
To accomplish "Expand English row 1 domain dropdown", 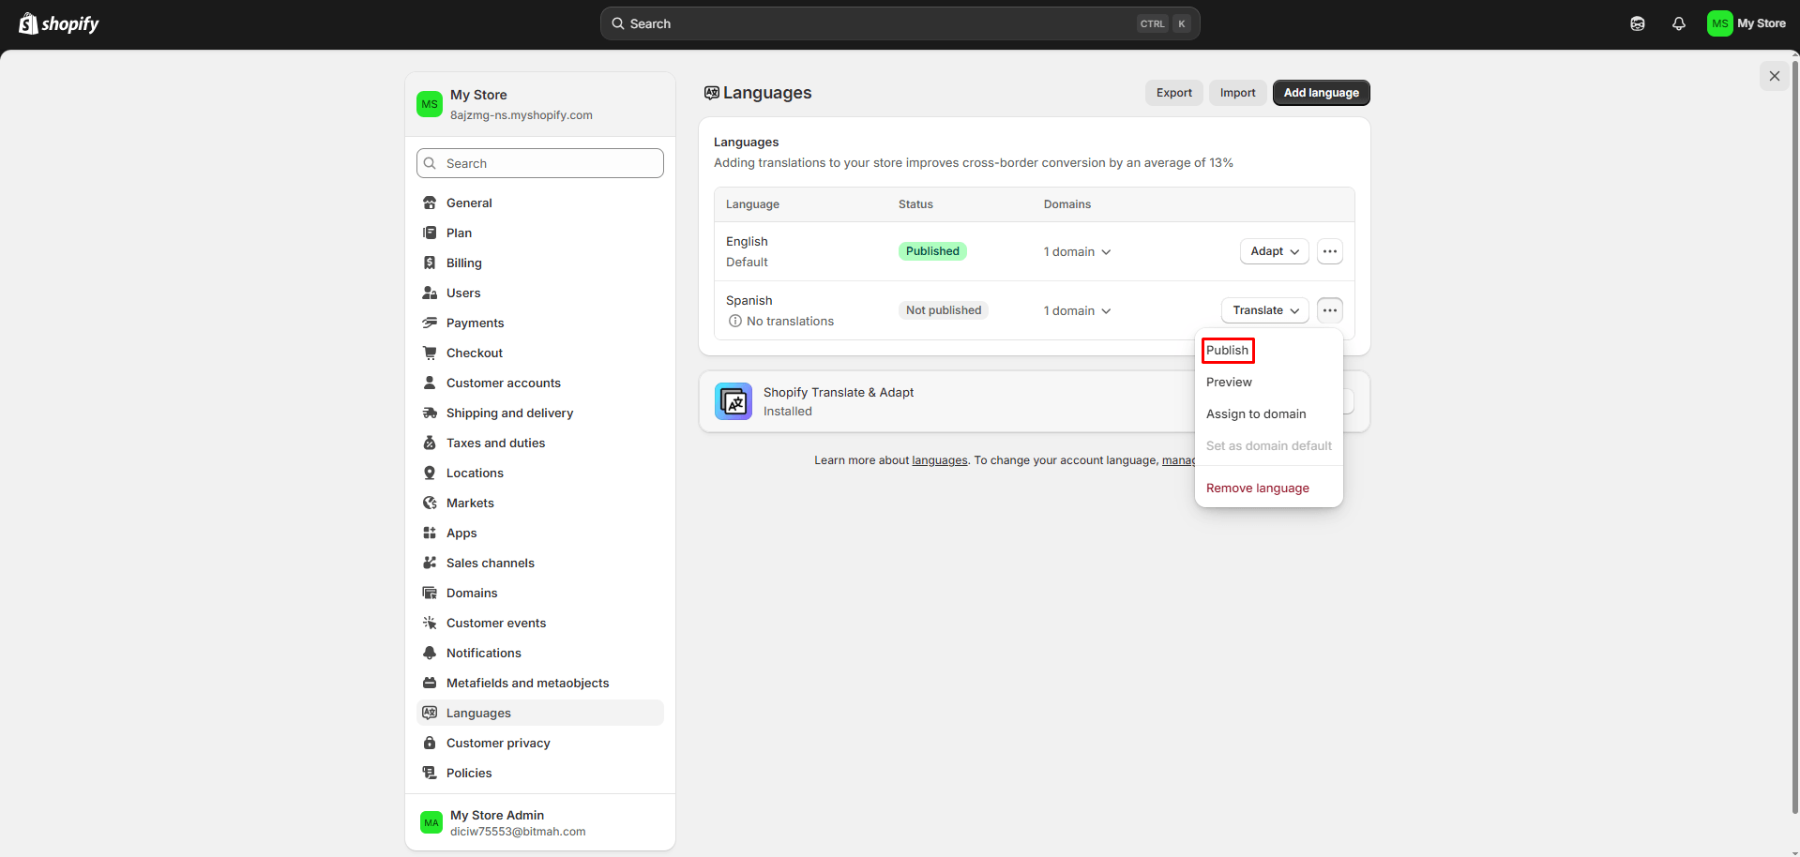I will 1077,251.
